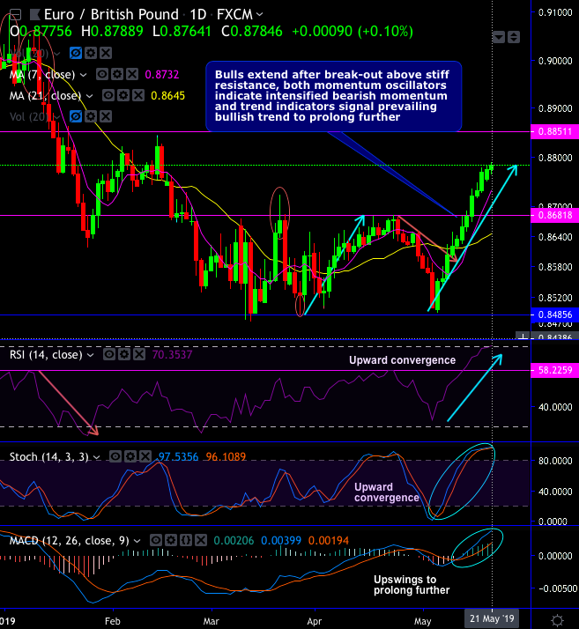Open gear for Vol (20) below MA (21)

[91, 117]
